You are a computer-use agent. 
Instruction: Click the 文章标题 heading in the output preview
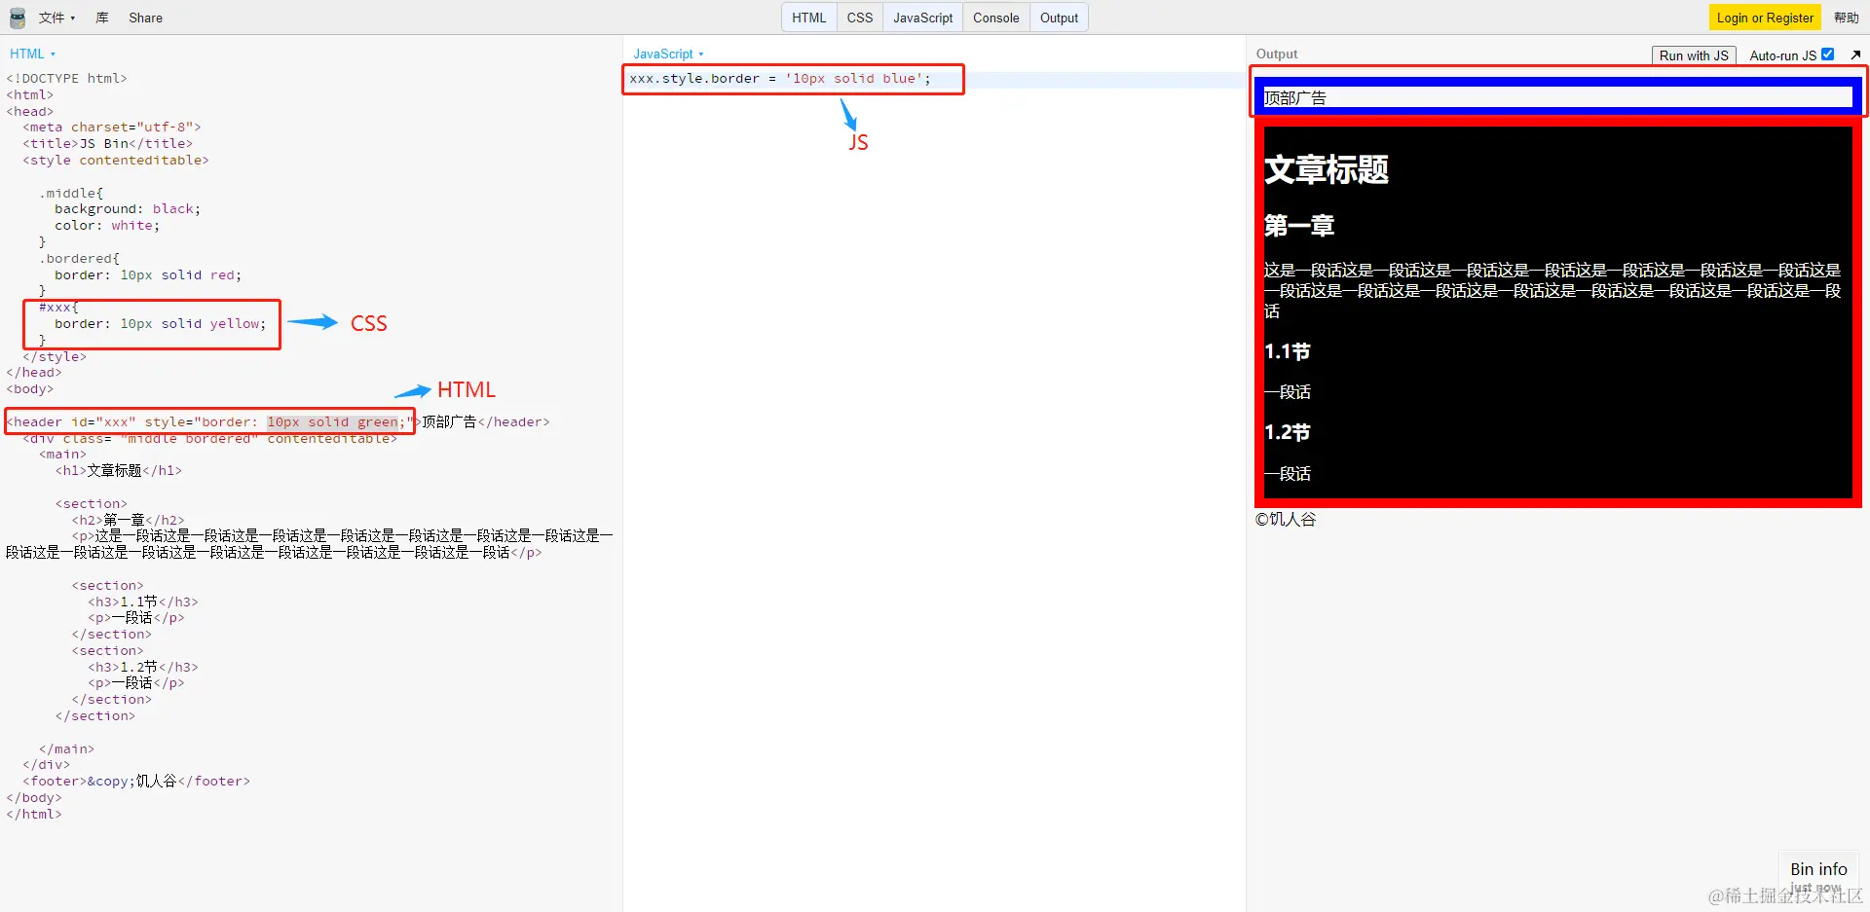pos(1326,170)
